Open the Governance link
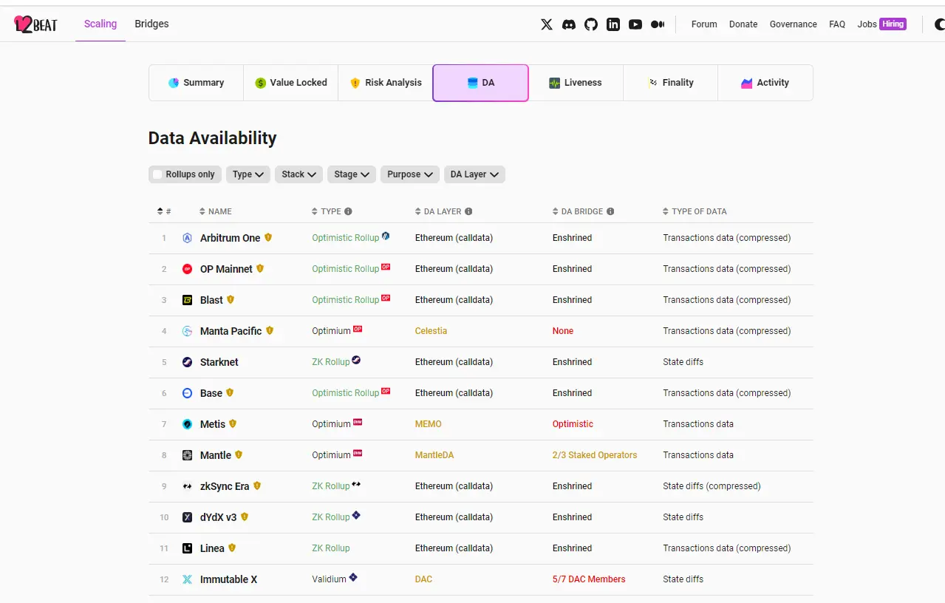The height and width of the screenshot is (603, 945). click(x=794, y=24)
